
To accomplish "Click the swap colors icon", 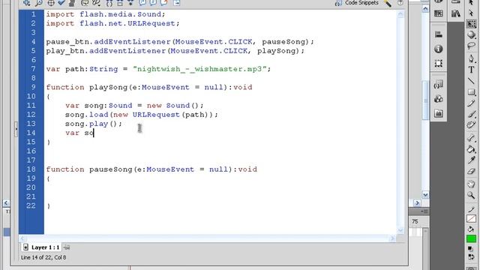I will (471, 256).
